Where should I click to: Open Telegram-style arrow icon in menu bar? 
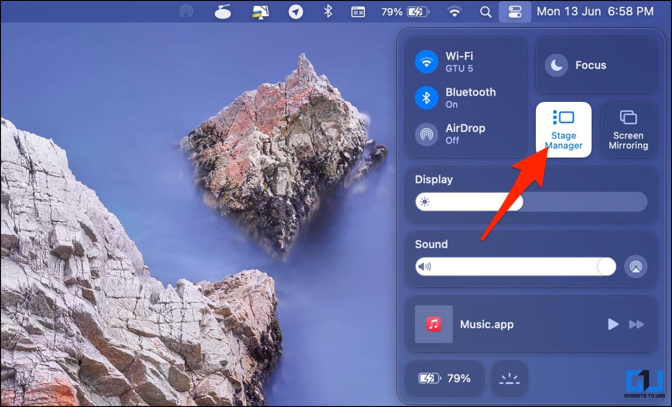coord(296,12)
